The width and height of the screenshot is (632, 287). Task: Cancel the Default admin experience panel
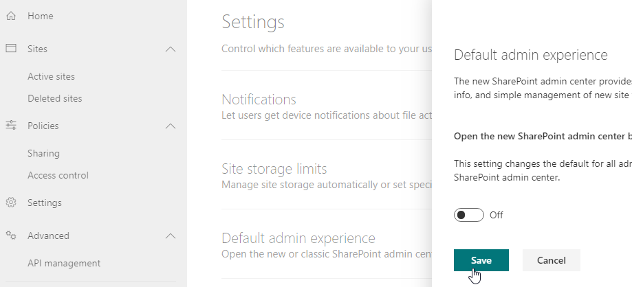(551, 260)
